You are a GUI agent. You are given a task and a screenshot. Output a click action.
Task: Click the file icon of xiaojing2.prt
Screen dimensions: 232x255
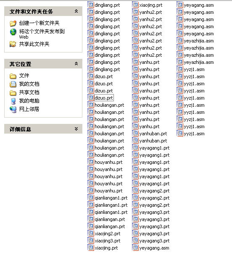91,234
